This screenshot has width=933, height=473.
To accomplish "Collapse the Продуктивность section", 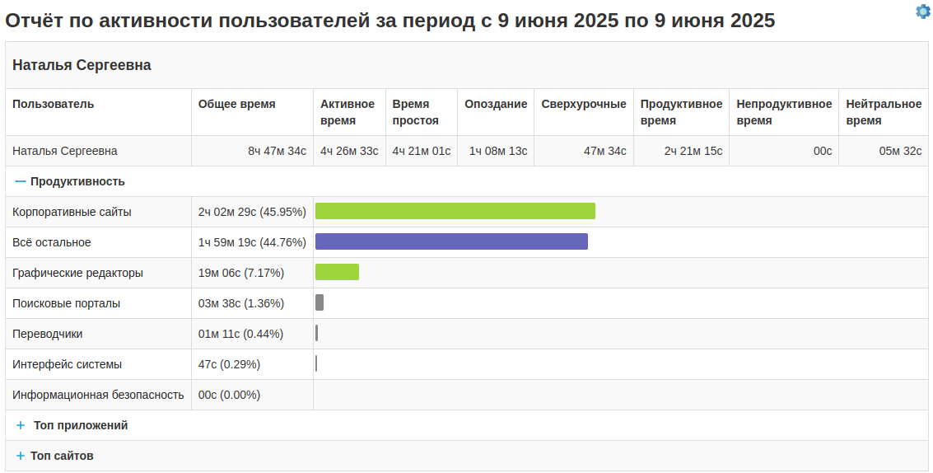I will tap(21, 181).
